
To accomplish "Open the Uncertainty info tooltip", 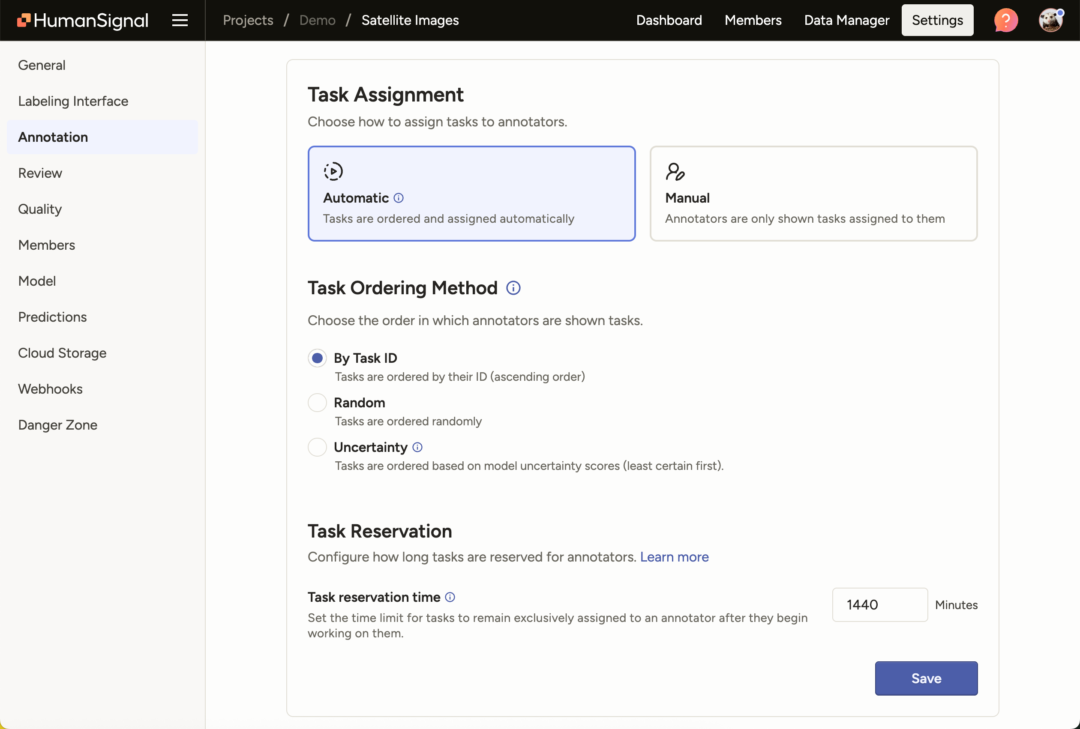I will coord(417,447).
